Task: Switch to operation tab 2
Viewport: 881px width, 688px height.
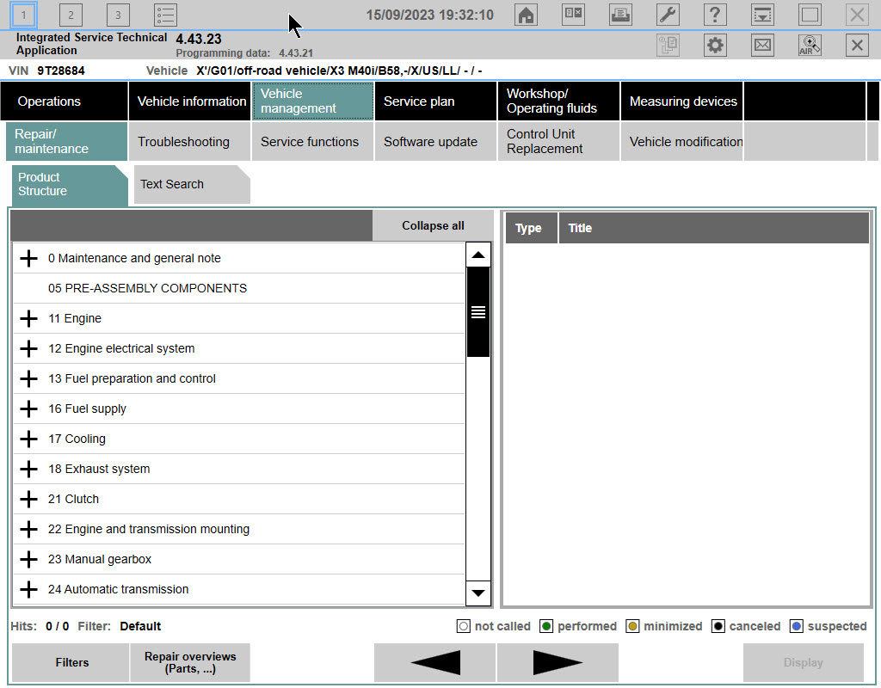Action: pos(71,15)
